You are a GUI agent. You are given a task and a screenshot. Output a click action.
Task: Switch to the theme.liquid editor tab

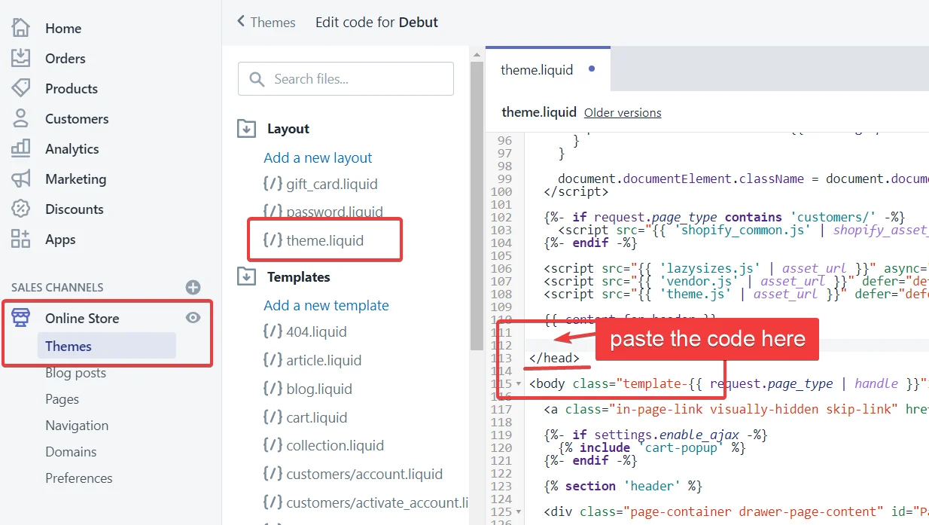(537, 69)
